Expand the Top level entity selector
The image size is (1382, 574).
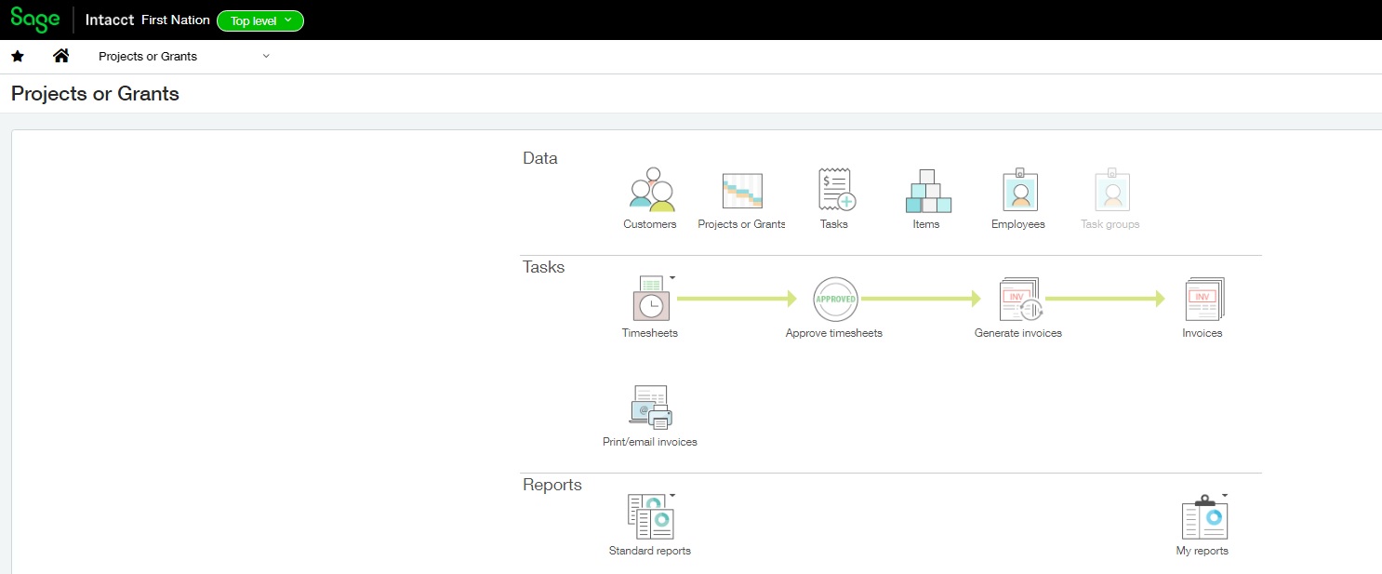tap(259, 19)
